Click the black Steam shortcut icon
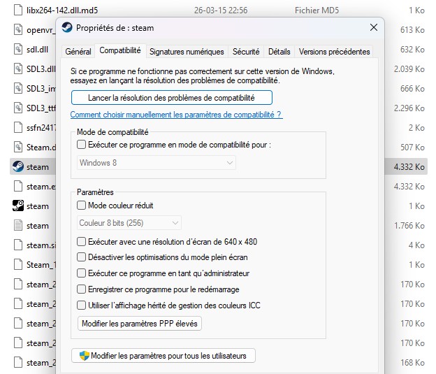This screenshot has height=374, width=436. point(18,206)
